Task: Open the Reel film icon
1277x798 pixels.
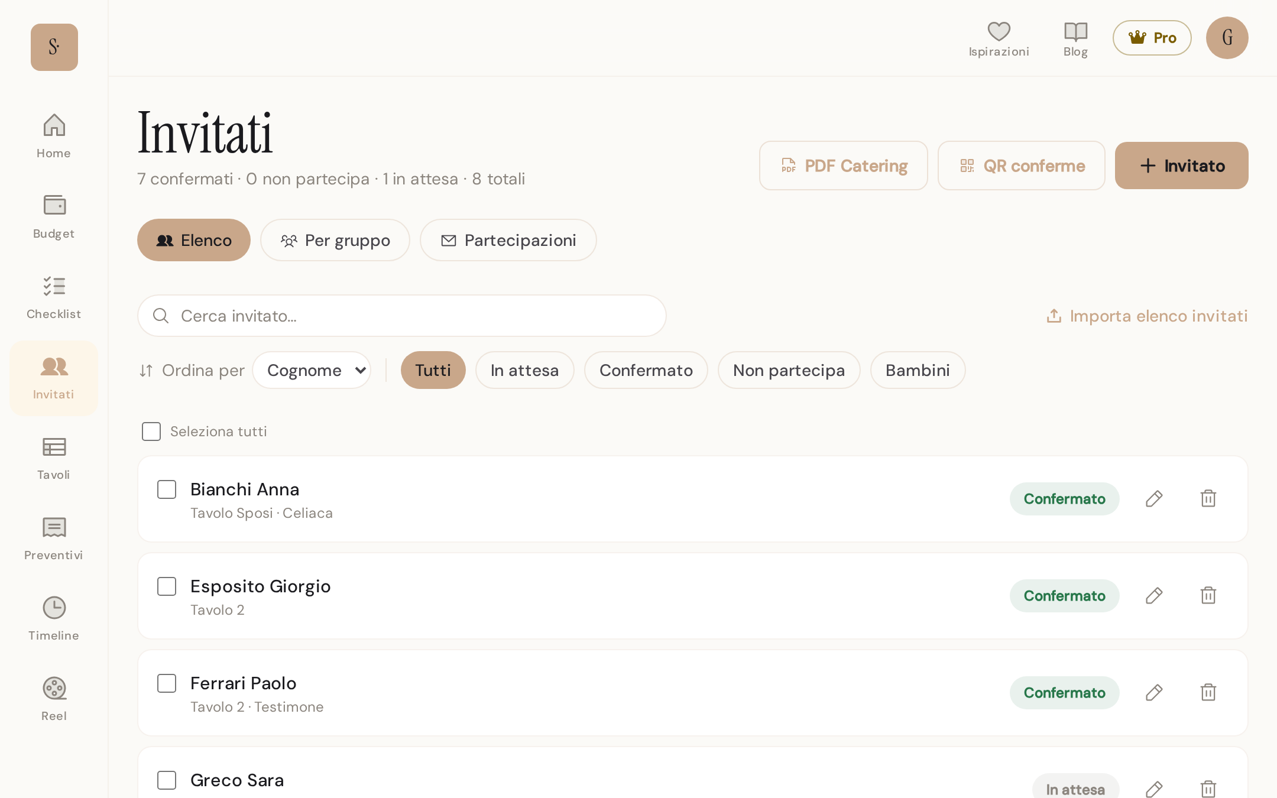Action: pos(54,688)
